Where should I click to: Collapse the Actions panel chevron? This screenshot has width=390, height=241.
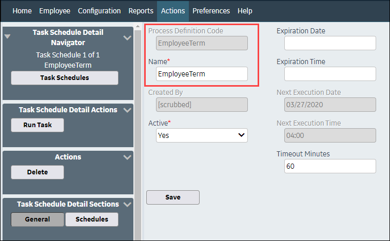click(127, 157)
